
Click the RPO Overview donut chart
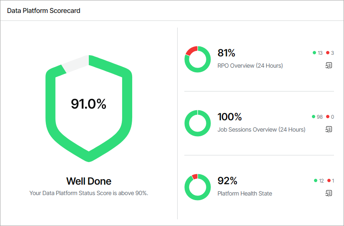coord(197,59)
